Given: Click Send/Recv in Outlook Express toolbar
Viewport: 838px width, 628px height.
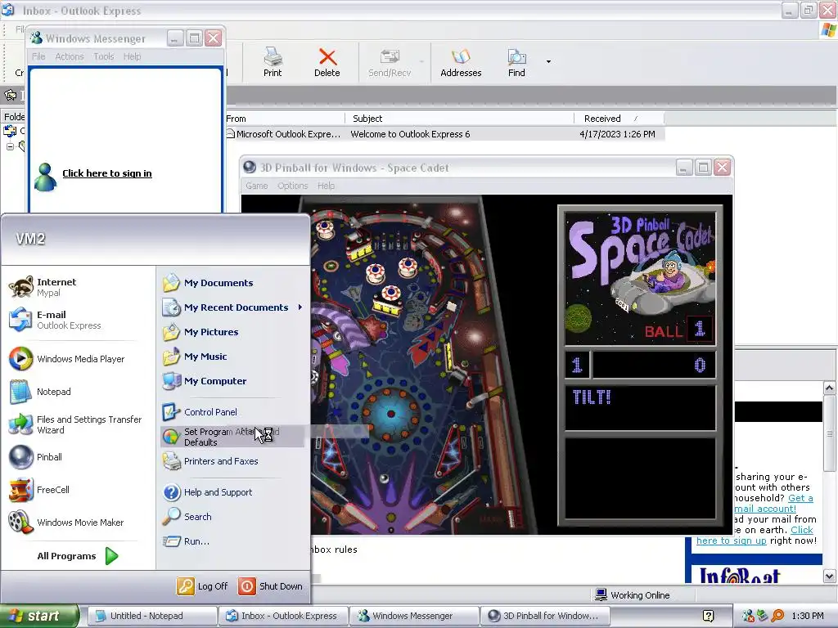Looking at the screenshot, I should point(390,62).
